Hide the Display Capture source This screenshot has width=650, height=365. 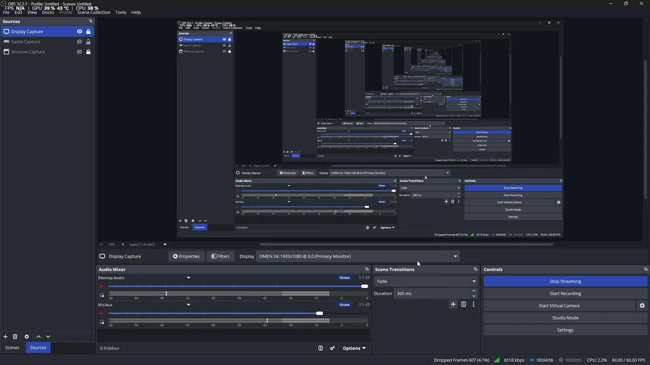pos(79,31)
